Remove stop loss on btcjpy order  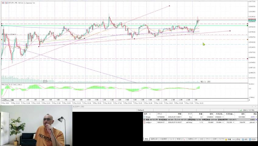pyautogui.click(x=223, y=117)
